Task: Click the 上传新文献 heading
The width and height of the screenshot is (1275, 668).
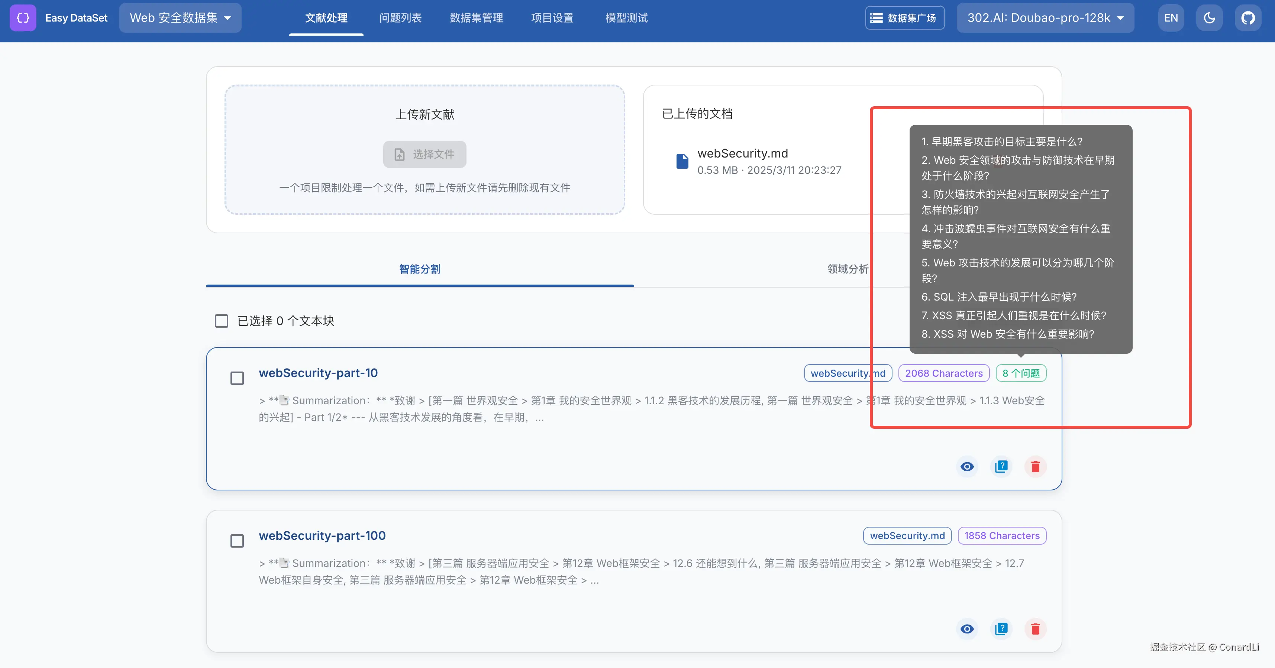Action: [425, 114]
